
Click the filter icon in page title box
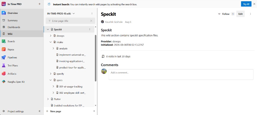[49, 21]
